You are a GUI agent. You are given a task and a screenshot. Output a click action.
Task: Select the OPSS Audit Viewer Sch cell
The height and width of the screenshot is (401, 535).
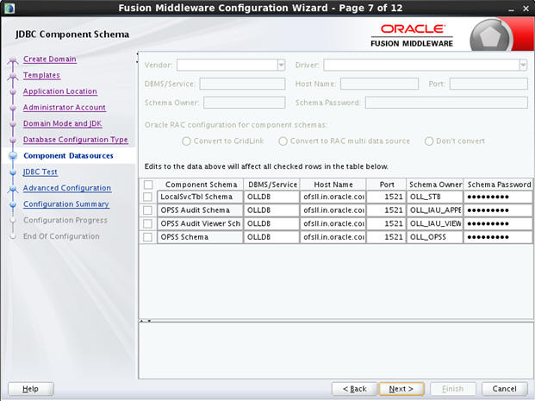coord(200,223)
